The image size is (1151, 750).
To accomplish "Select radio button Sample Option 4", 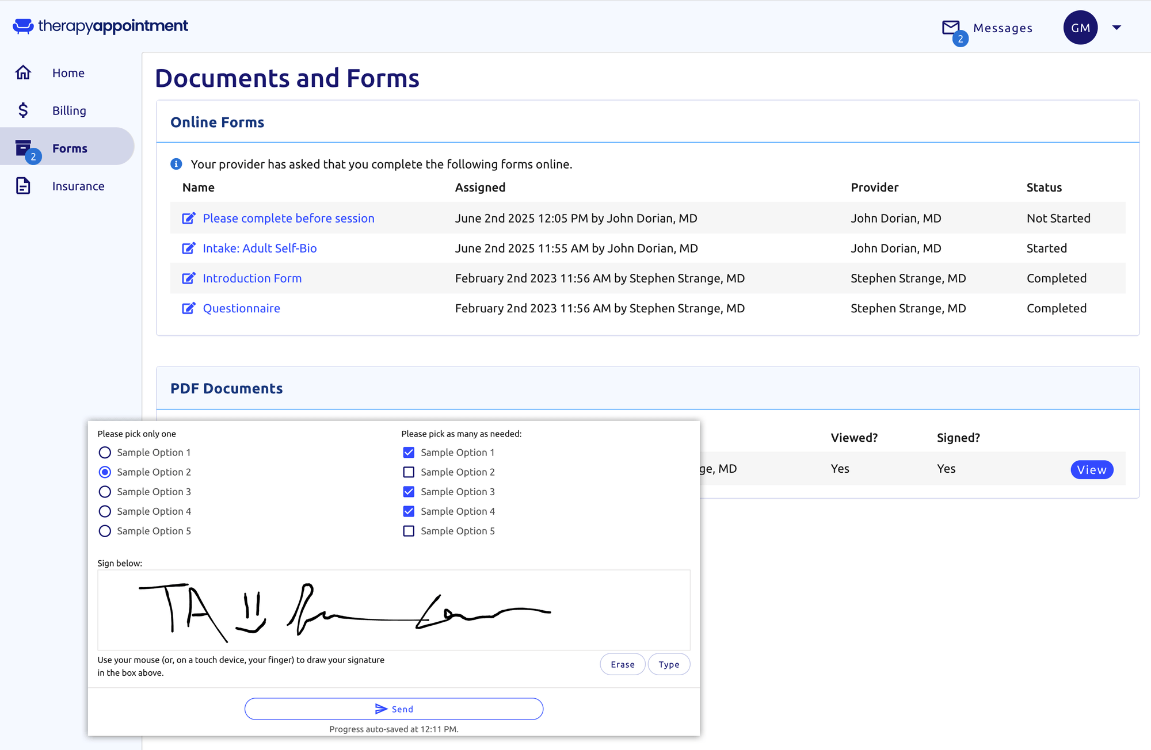I will point(105,511).
